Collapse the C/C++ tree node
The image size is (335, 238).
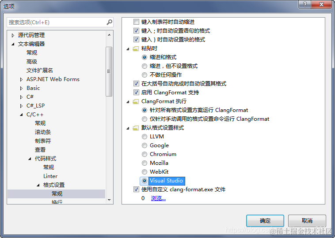click(21, 115)
